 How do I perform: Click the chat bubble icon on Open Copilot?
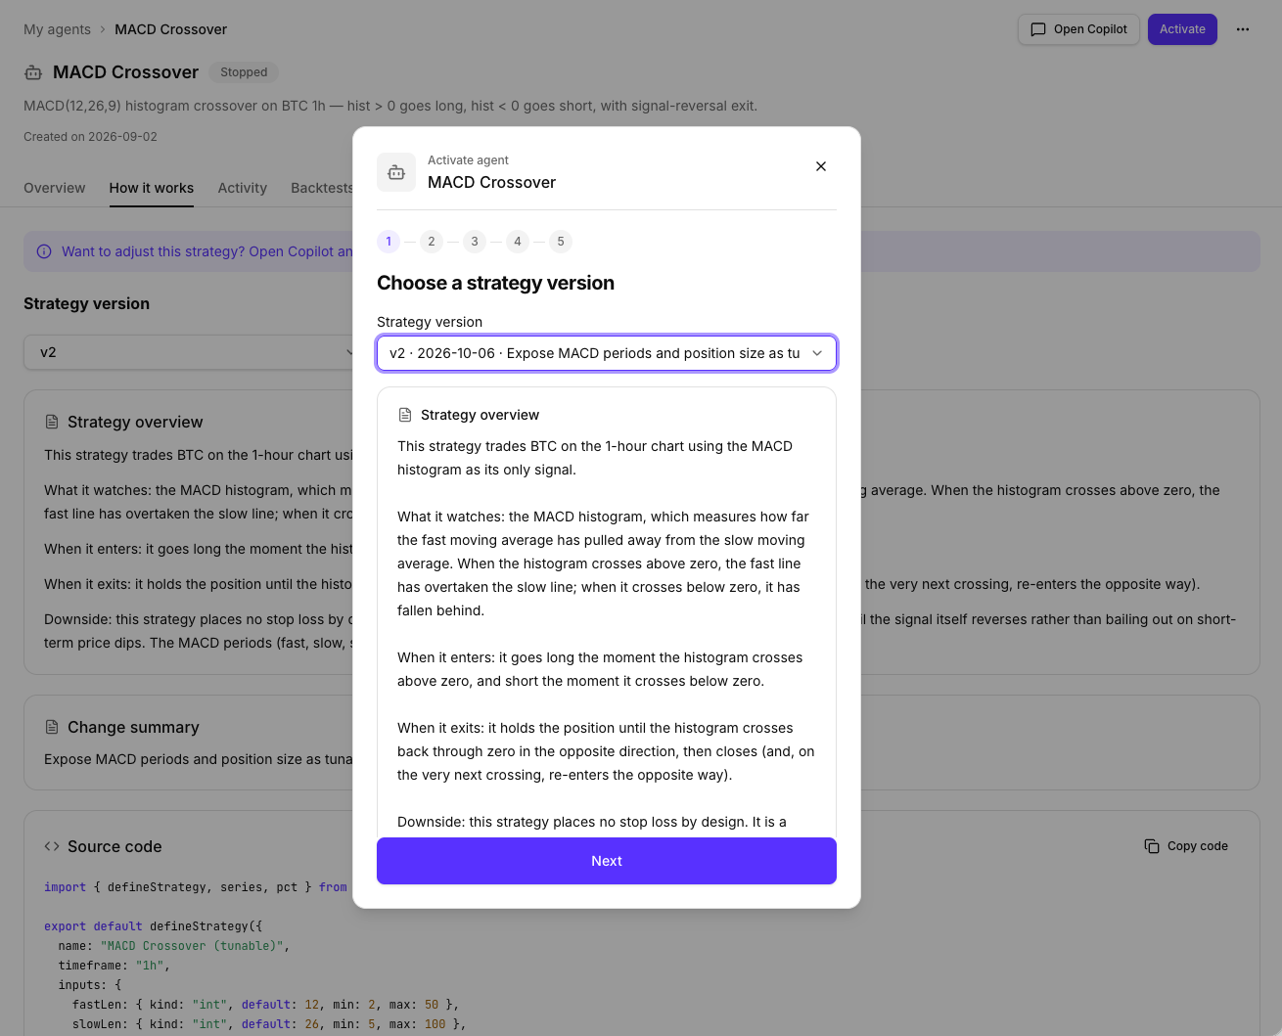pos(1038,29)
